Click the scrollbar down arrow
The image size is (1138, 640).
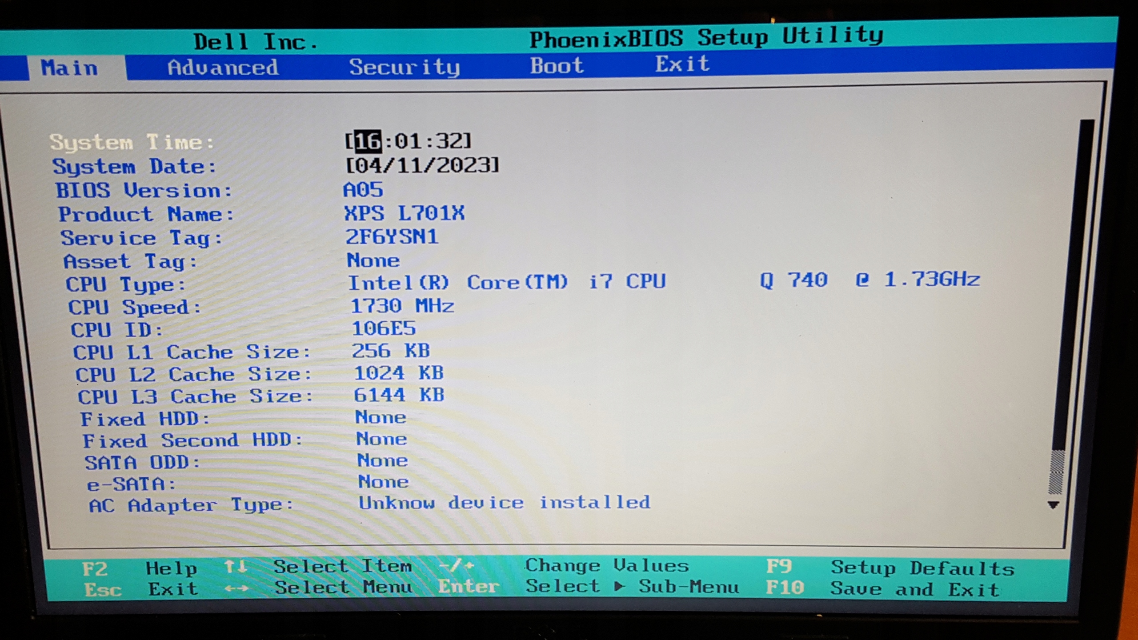pos(1053,505)
